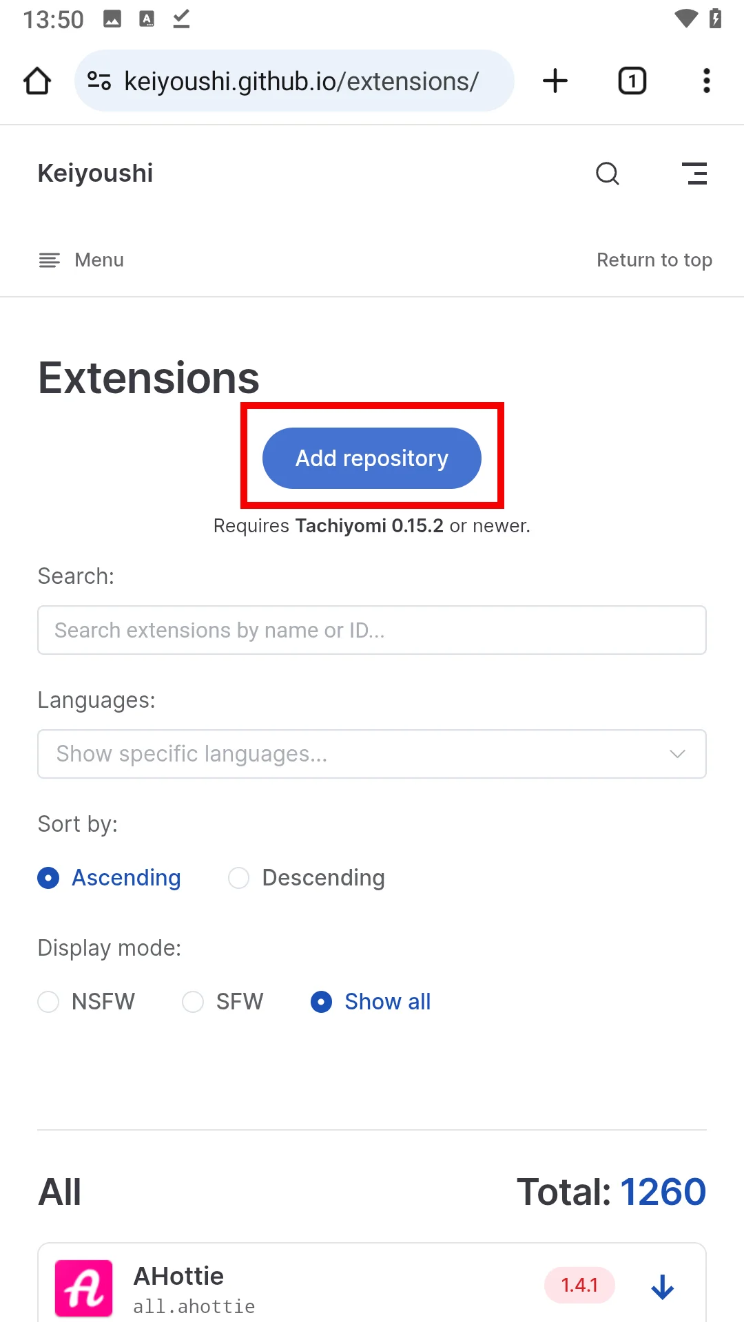The image size is (744, 1322).
Task: Select Descending sort order
Action: tap(238, 878)
